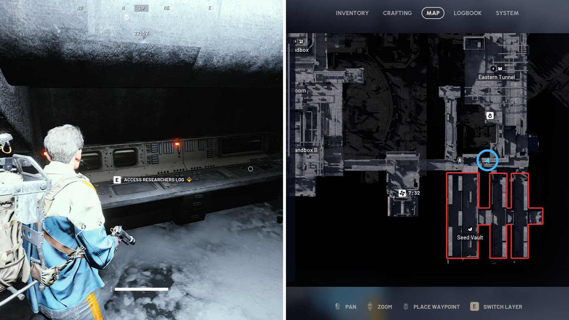Select the highlighted Map tab

(x=433, y=13)
